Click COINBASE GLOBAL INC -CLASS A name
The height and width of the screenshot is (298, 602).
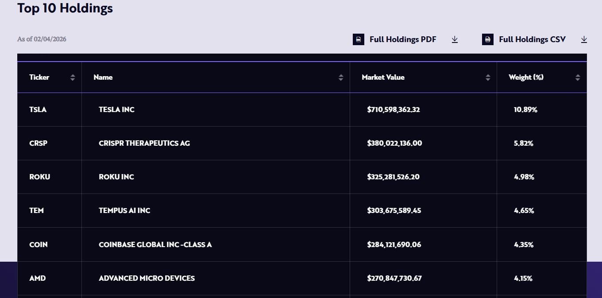pyautogui.click(x=155, y=244)
